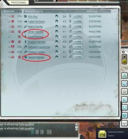Select the yellow grid build icon
Screen dimensions: 128x139
(124, 62)
